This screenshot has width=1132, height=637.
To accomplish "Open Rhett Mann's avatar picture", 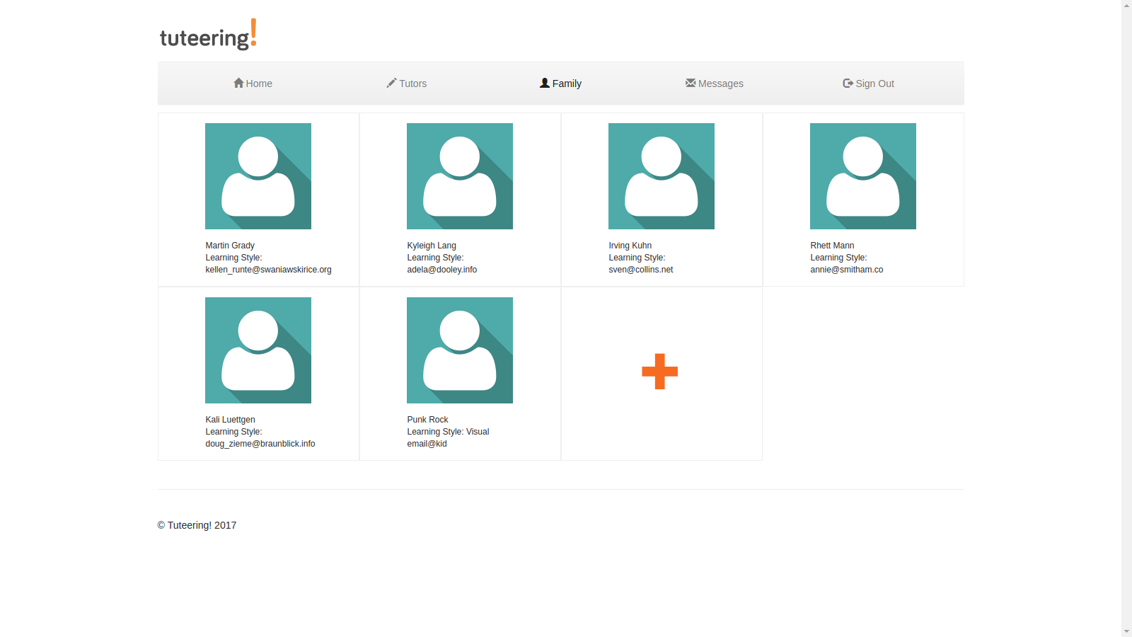I will click(x=863, y=176).
